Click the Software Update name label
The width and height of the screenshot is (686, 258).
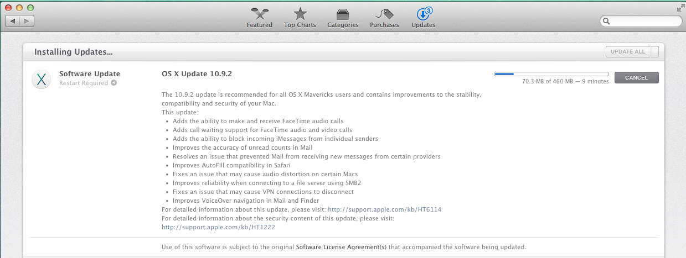tap(90, 73)
